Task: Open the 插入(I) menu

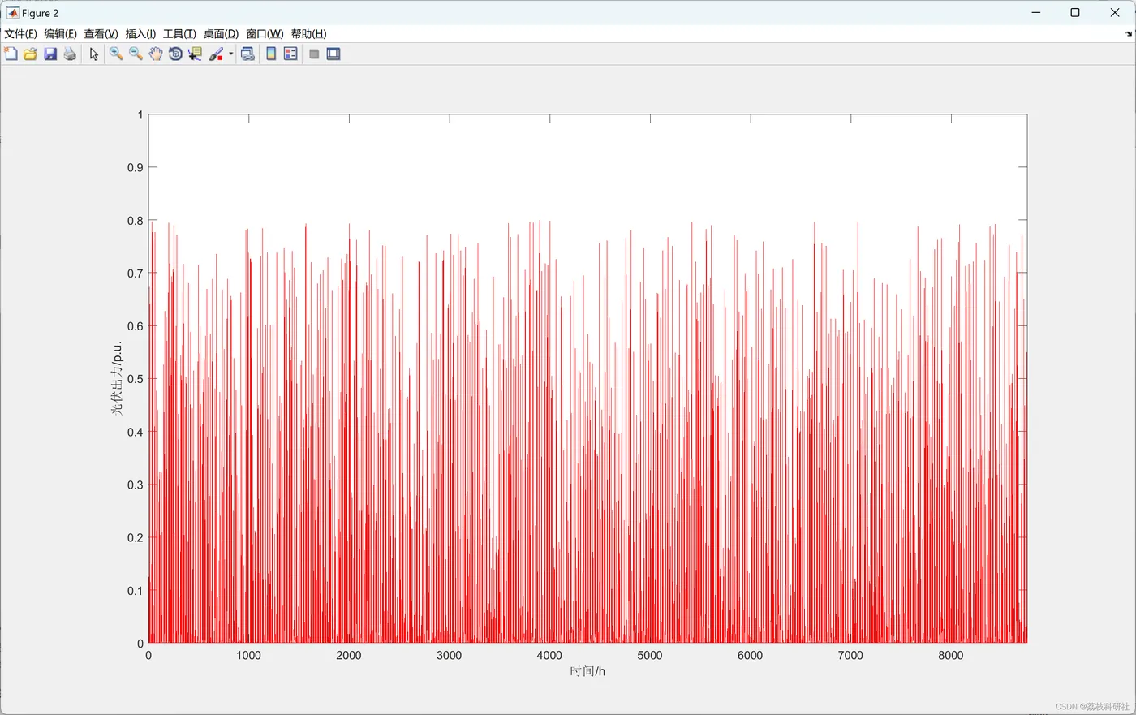Action: pos(140,33)
